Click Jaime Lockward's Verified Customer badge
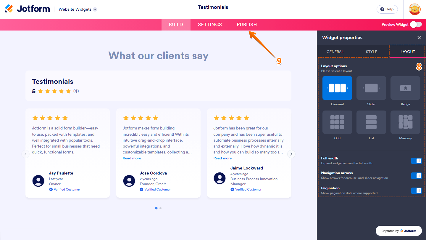 tap(246, 189)
